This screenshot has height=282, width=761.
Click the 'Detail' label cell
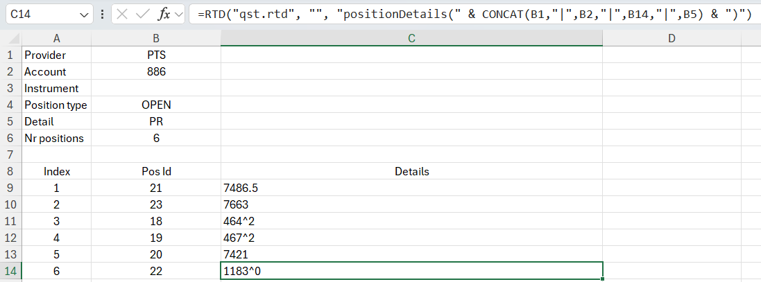coord(57,121)
